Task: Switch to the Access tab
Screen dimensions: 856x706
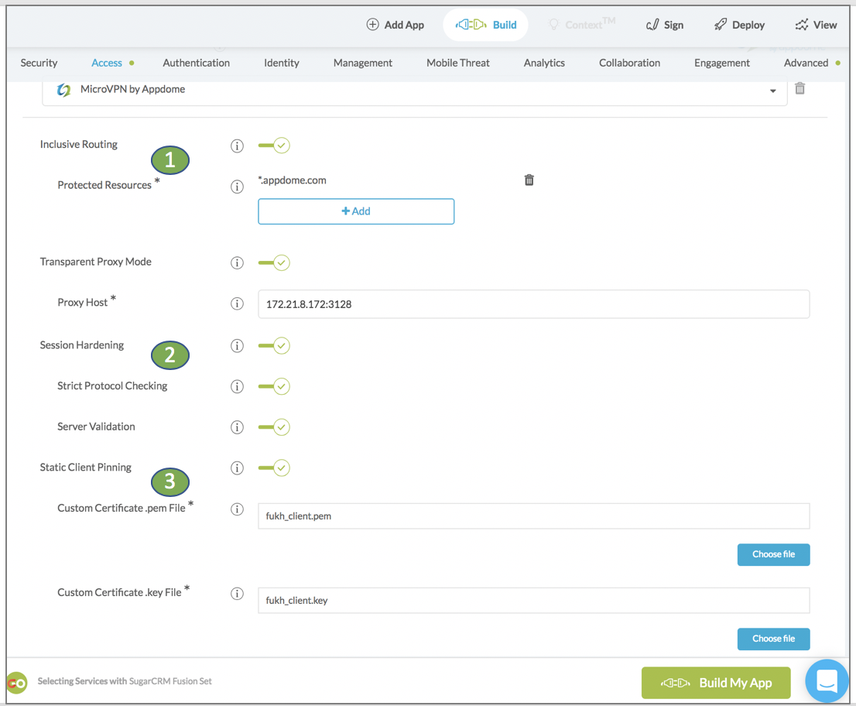Action: [107, 63]
